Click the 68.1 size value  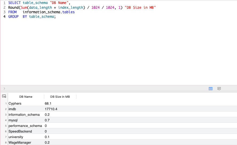[x=48, y=104]
